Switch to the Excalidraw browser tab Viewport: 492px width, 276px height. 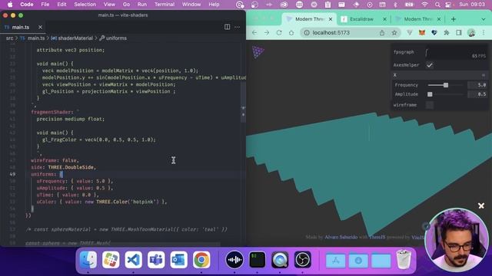coord(361,19)
